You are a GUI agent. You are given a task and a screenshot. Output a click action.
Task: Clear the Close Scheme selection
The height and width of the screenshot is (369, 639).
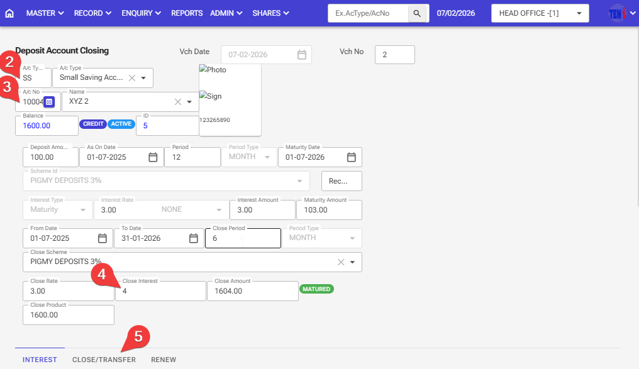[341, 262]
